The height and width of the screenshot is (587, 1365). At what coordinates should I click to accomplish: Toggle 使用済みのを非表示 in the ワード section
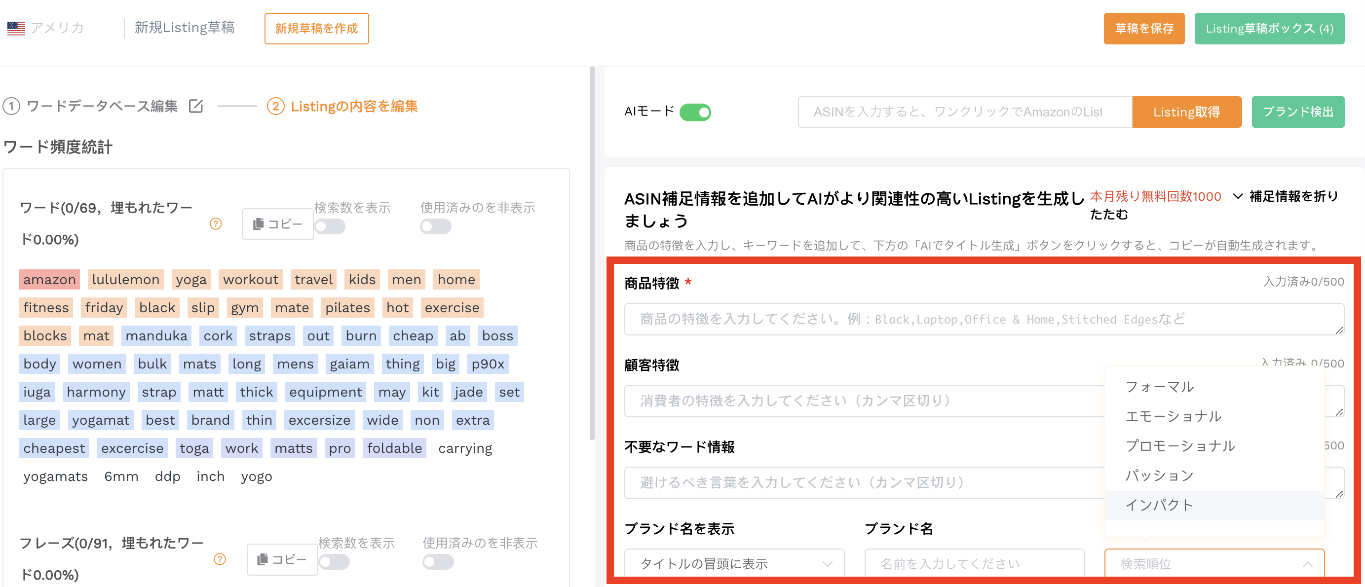(x=436, y=227)
